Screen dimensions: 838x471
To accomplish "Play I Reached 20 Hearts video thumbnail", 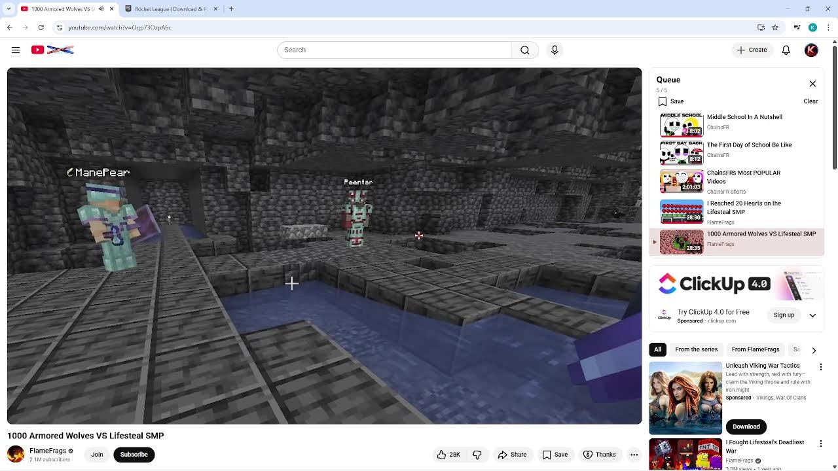I will (x=682, y=211).
